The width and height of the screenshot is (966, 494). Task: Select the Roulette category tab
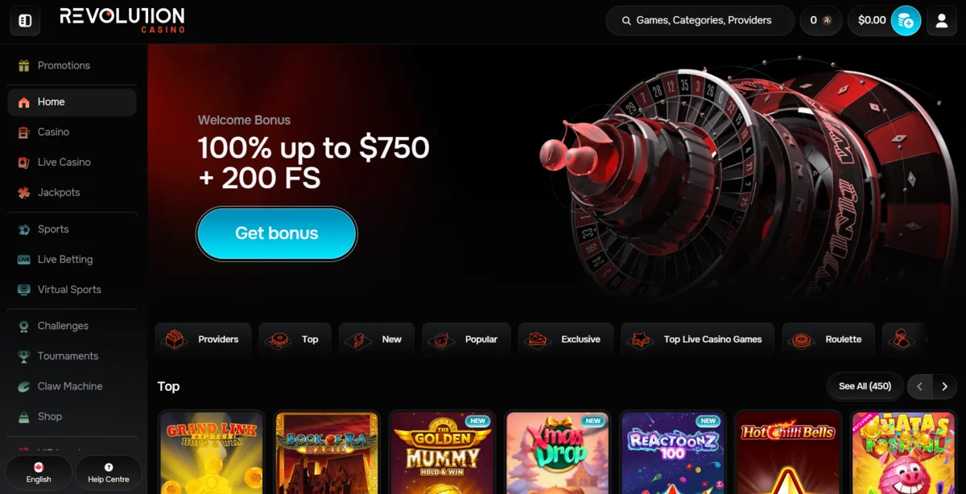pyautogui.click(x=828, y=340)
